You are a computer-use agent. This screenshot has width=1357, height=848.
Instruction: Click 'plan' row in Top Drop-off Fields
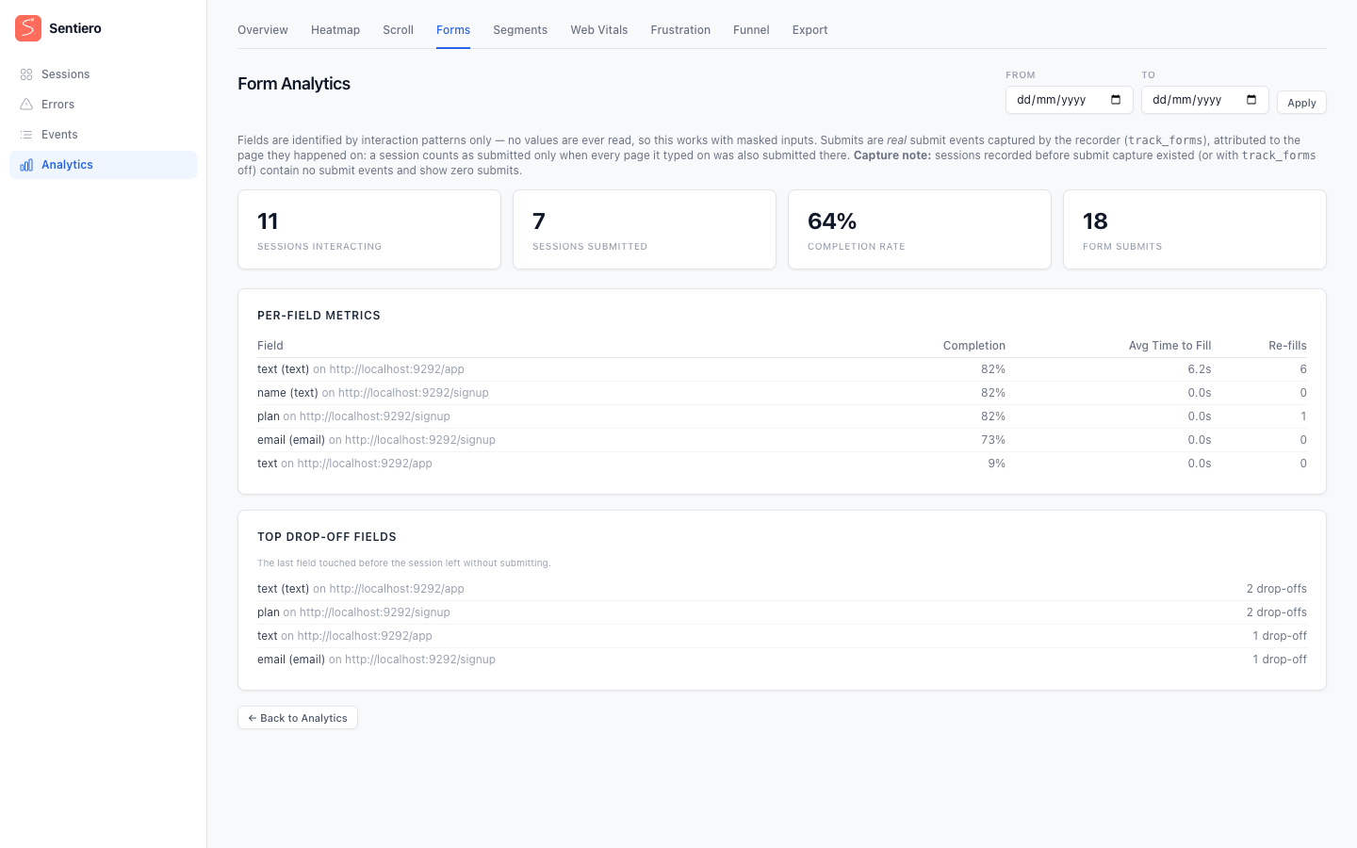click(x=782, y=612)
